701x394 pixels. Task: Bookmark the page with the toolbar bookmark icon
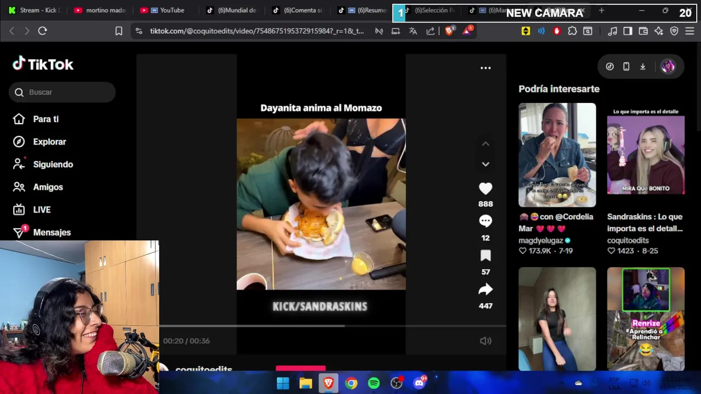point(119,31)
